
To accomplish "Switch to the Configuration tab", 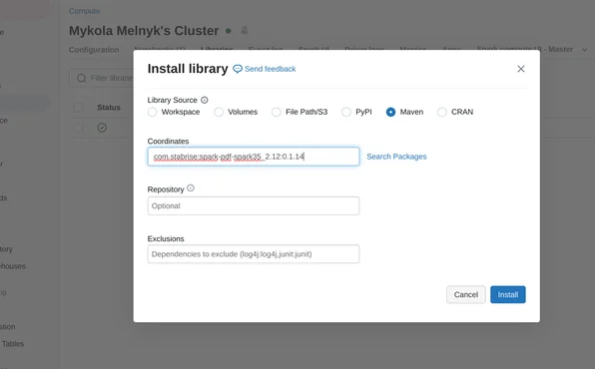I will 94,50.
